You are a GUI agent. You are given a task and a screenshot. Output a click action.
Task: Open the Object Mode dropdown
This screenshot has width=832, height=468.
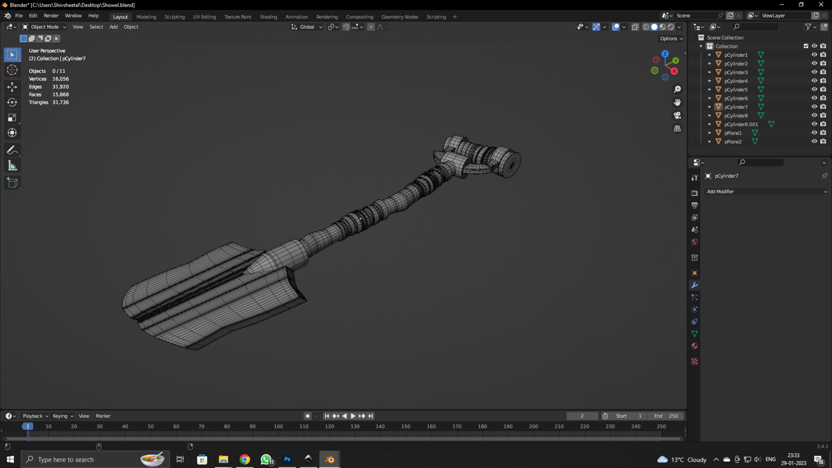[44, 27]
